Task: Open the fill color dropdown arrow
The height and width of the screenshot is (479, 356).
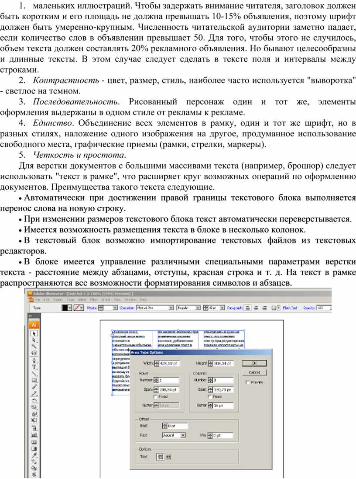Action: click(70, 308)
